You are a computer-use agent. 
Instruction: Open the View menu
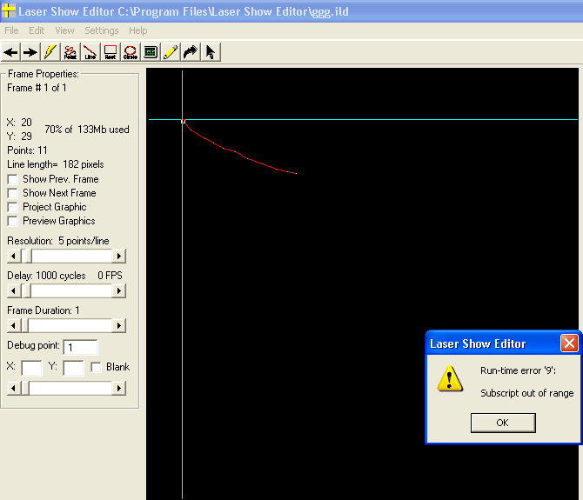pyautogui.click(x=64, y=30)
